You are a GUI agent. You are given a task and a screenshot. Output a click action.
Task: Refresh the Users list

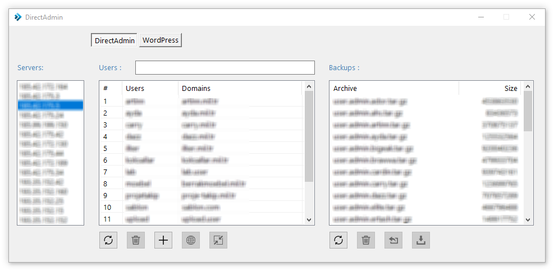tap(108, 241)
